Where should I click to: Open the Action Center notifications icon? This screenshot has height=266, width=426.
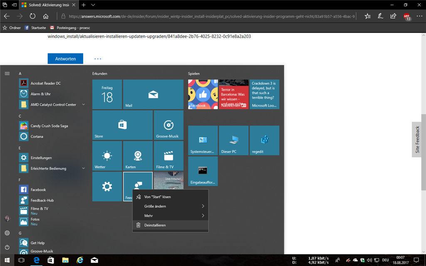[x=416, y=260]
